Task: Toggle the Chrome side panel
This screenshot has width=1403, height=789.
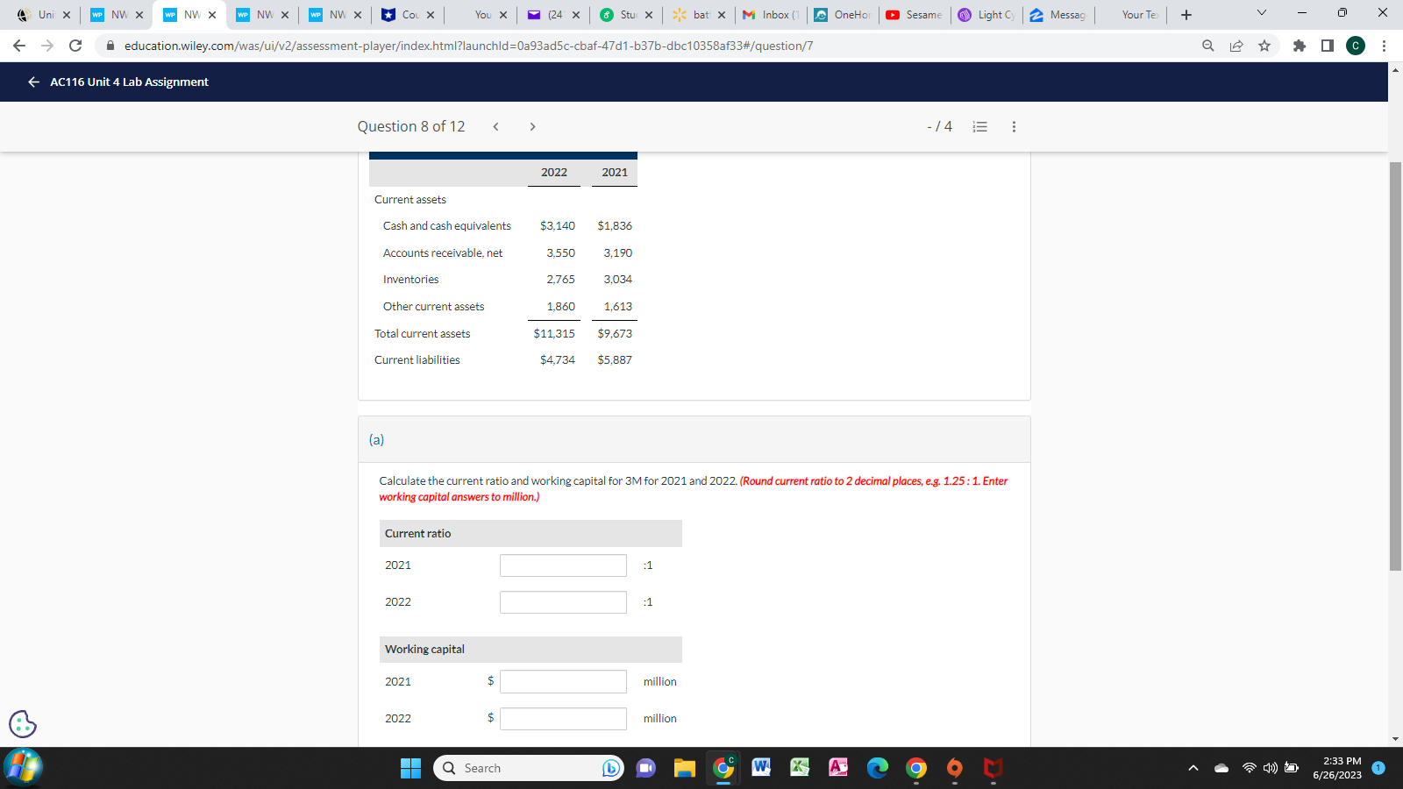Action: (1328, 46)
